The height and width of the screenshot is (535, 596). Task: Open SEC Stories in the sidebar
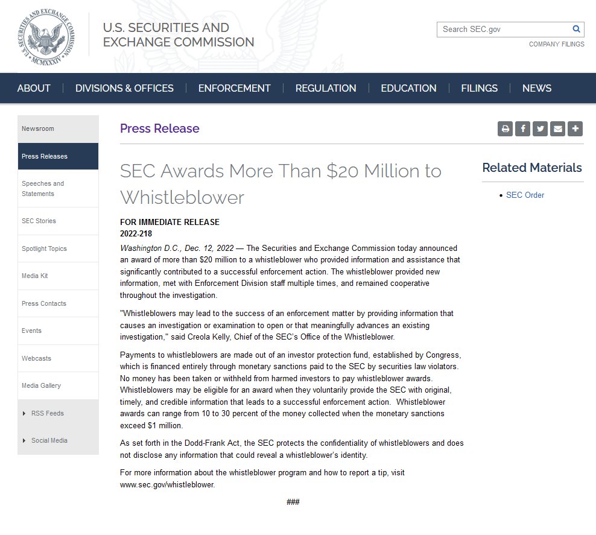[58, 221]
